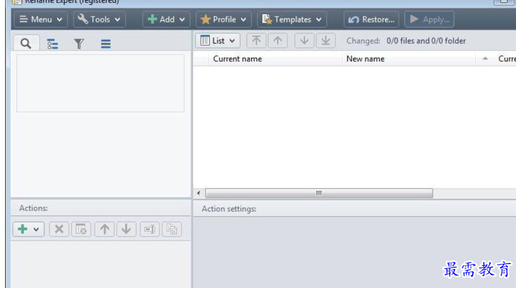Move selected file up one position
This screenshot has width=516, height=288.
coord(278,41)
